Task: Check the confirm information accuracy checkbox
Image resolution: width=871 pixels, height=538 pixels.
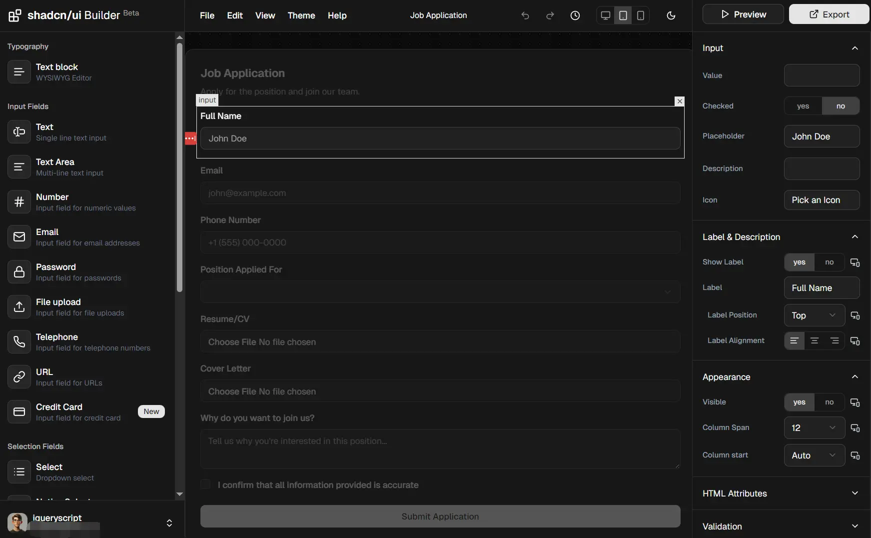Action: pos(205,484)
